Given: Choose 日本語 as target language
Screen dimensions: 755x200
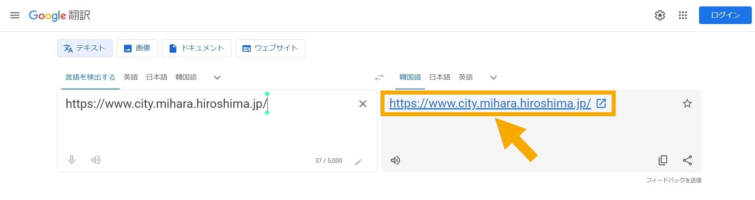Looking at the screenshot, I should [x=440, y=77].
